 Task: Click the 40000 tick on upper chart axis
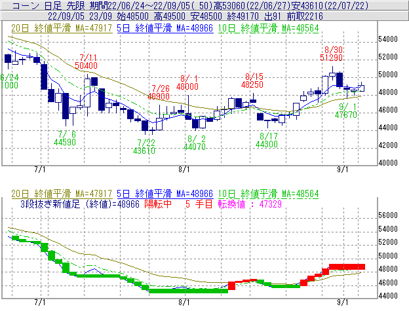(x=388, y=163)
